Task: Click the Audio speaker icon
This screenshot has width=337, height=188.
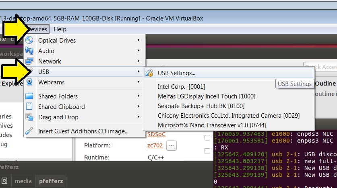Action: (29, 51)
